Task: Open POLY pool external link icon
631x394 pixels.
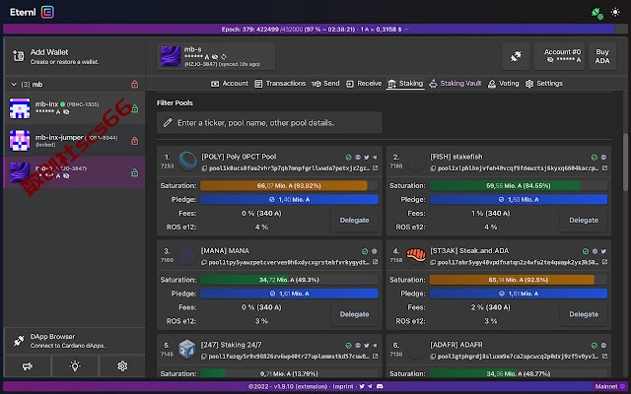Action: click(x=375, y=168)
